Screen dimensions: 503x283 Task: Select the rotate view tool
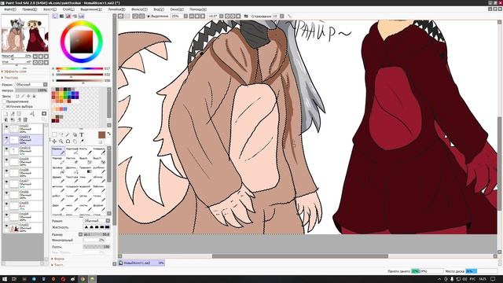[x=68, y=141]
